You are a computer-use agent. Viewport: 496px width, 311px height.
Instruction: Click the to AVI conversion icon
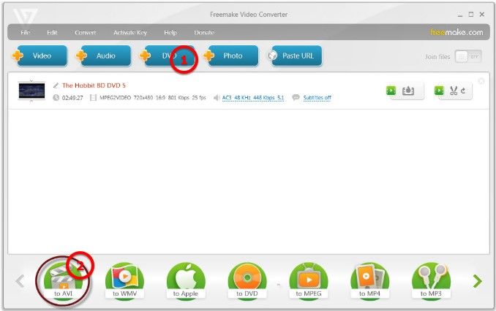click(61, 280)
